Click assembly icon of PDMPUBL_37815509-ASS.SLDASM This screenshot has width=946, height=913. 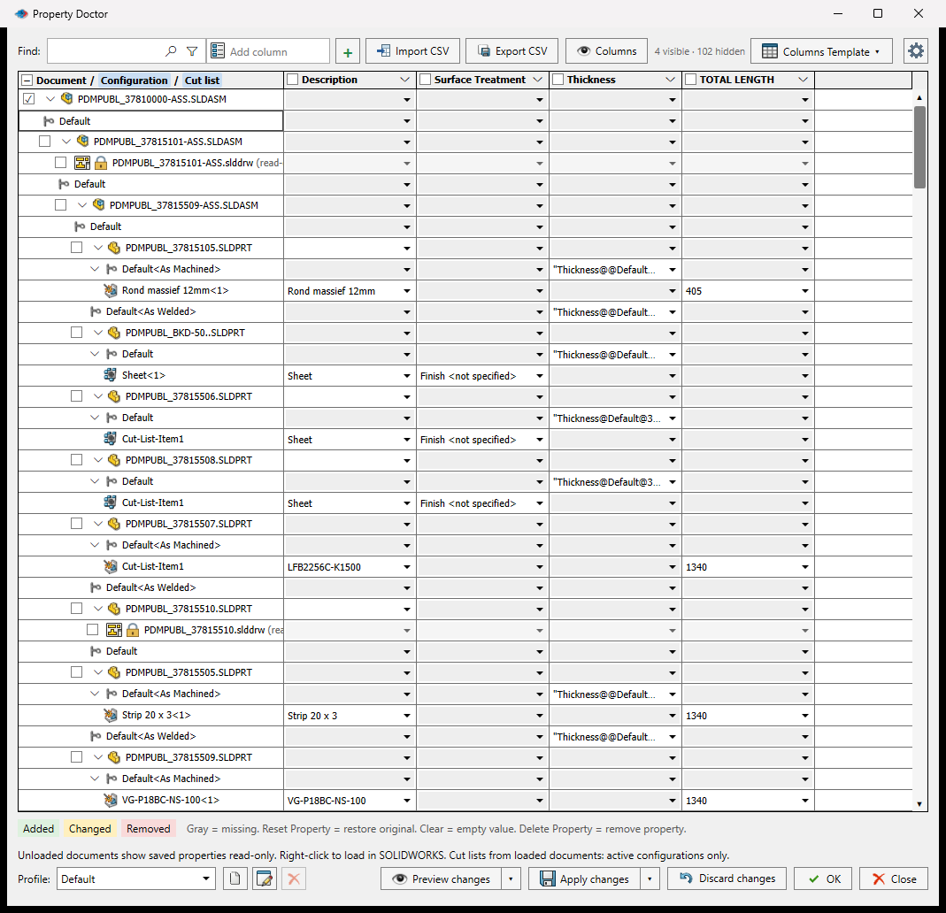[x=99, y=204]
